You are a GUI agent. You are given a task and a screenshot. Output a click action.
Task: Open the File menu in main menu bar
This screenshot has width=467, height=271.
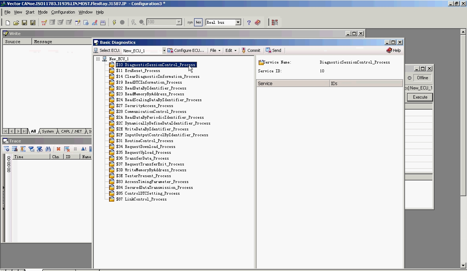tap(7, 12)
